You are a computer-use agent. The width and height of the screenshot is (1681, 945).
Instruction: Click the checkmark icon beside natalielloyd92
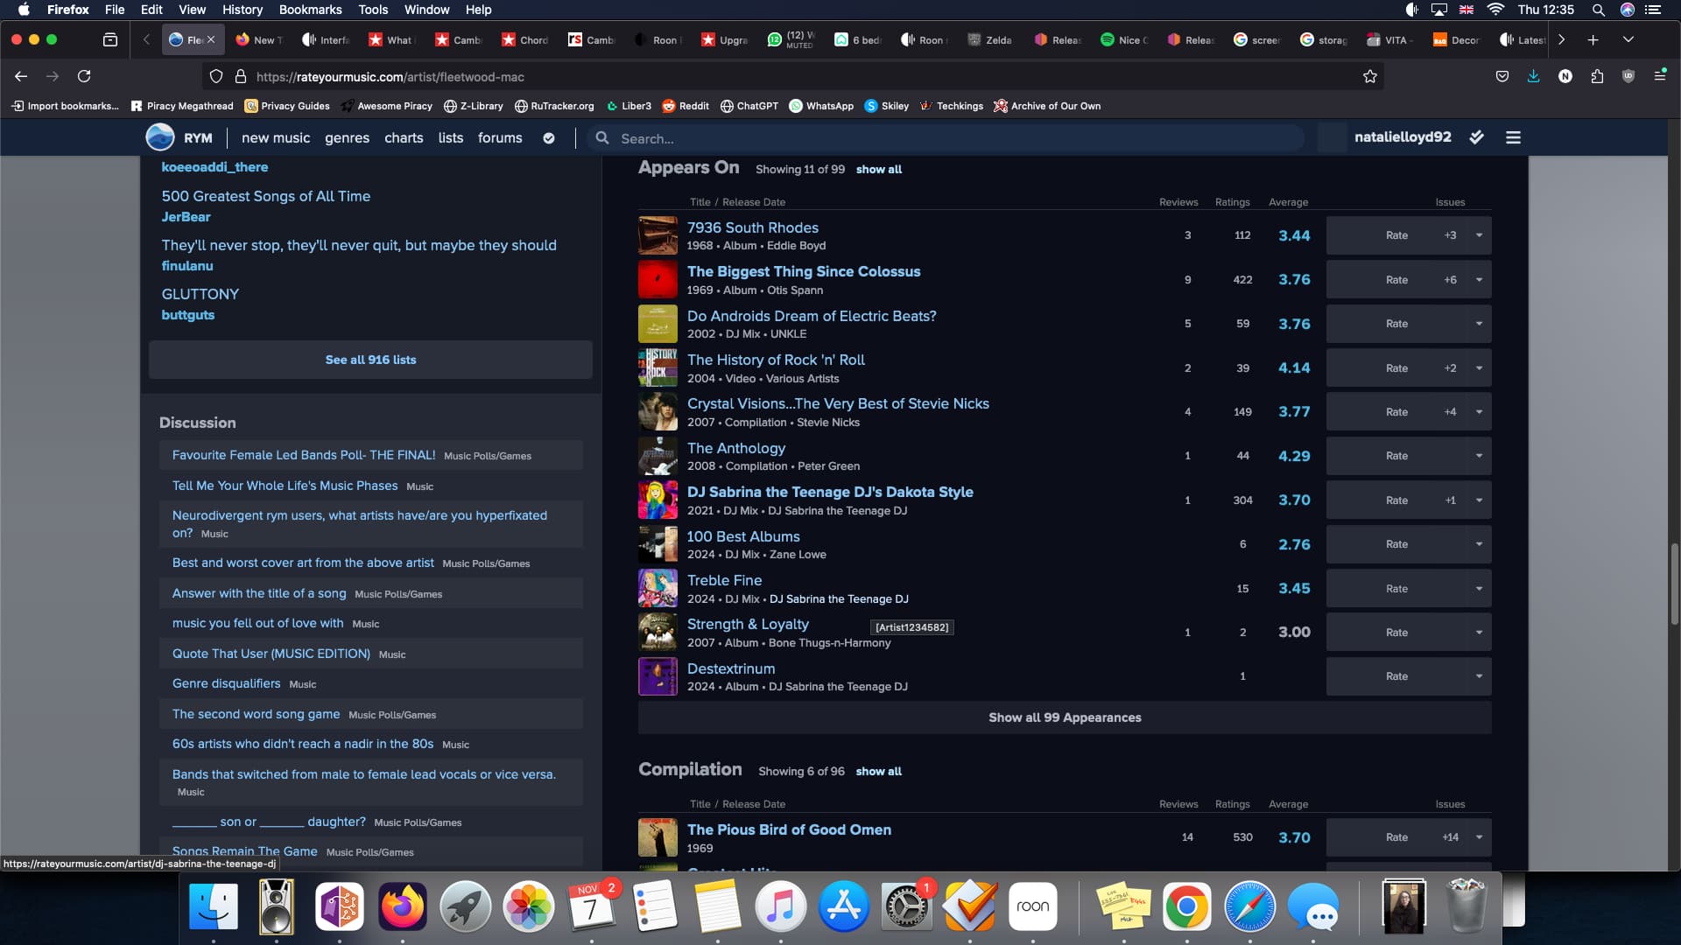tap(1477, 137)
